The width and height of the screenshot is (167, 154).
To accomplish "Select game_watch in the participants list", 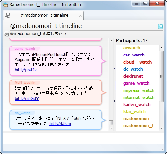I will [x=136, y=83].
